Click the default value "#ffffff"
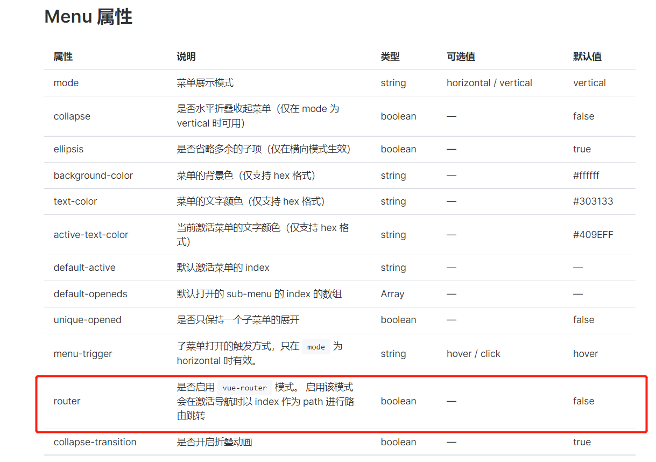This screenshot has width=656, height=462. click(586, 176)
